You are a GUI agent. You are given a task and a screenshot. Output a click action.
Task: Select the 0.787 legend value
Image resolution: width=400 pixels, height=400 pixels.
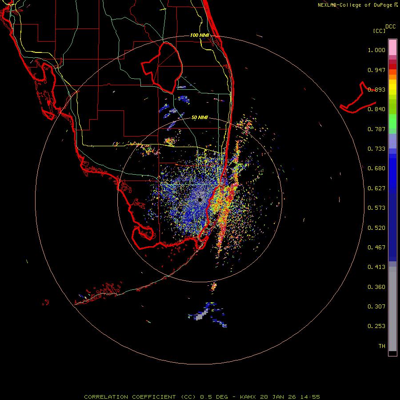376,129
